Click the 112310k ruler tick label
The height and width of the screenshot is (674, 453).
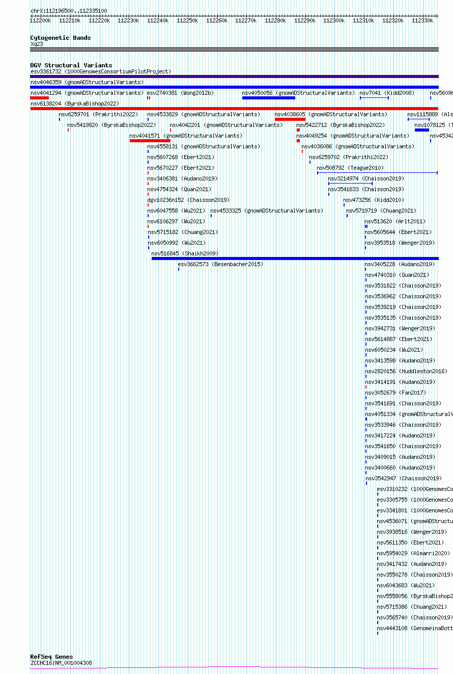point(363,21)
